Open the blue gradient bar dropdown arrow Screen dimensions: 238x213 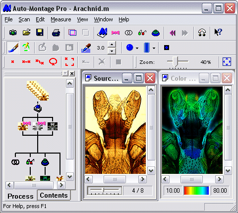(154, 48)
